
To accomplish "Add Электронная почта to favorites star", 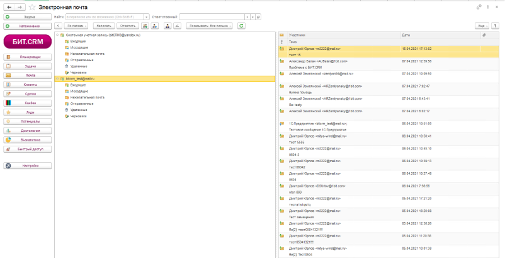I will (32, 7).
